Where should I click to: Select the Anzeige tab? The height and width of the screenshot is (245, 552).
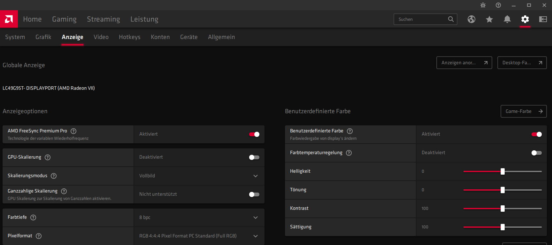point(73,37)
